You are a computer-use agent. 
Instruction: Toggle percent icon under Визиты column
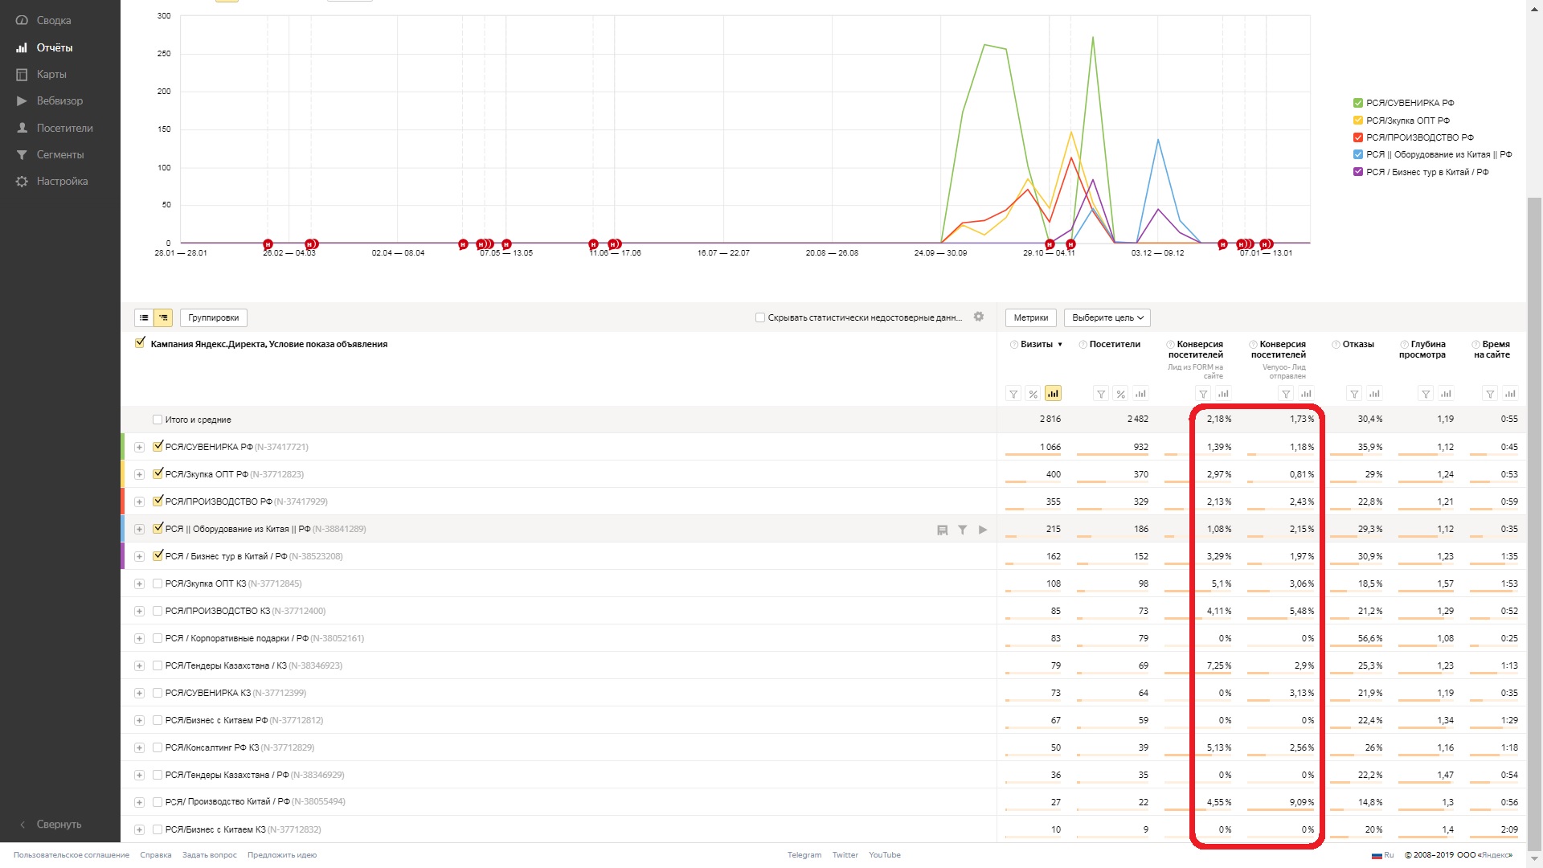[1033, 394]
